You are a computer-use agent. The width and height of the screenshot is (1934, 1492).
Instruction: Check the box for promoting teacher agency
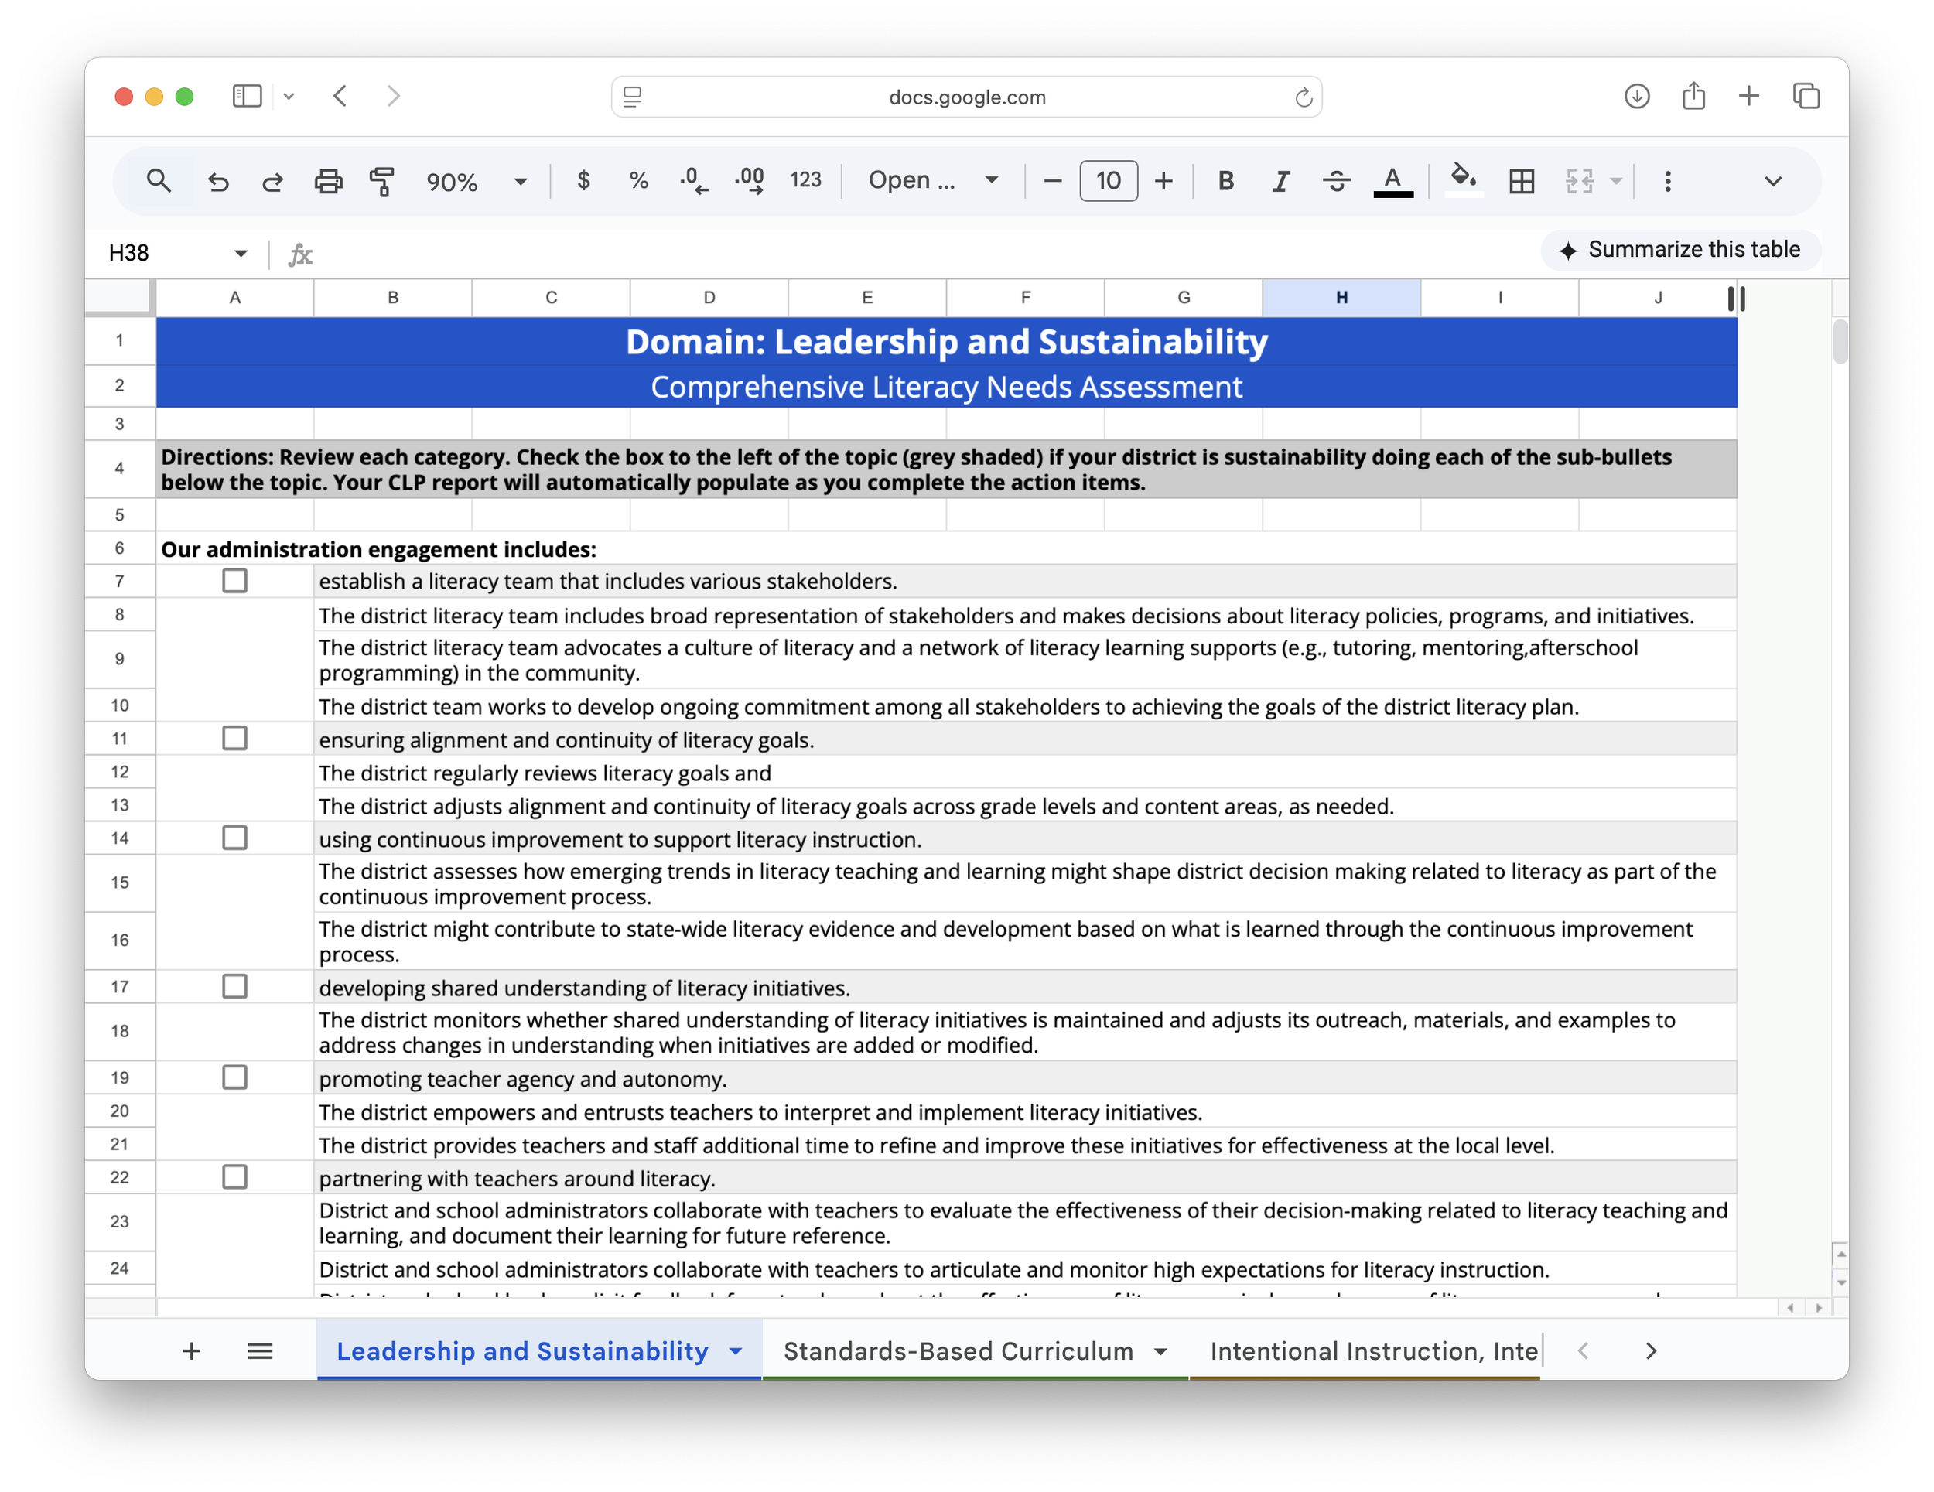tap(234, 1077)
